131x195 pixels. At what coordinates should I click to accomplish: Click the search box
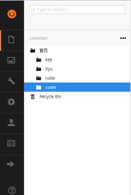(x=77, y=9)
